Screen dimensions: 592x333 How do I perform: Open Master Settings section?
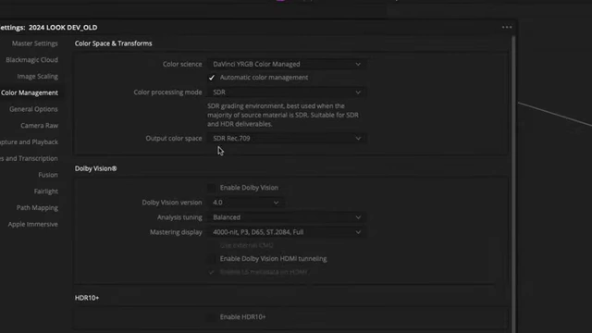click(35, 43)
